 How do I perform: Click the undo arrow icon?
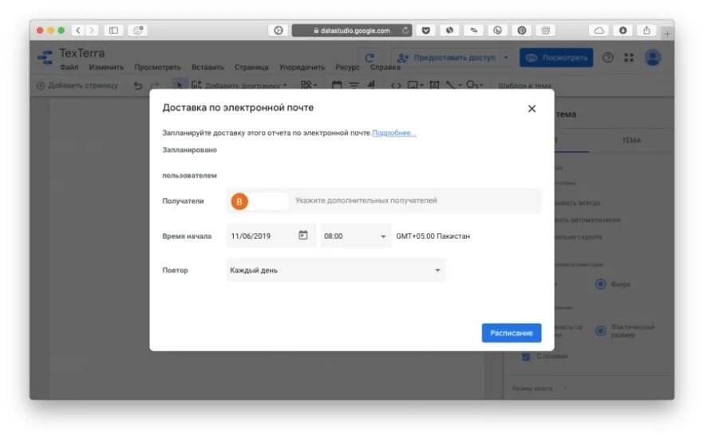pyautogui.click(x=138, y=85)
